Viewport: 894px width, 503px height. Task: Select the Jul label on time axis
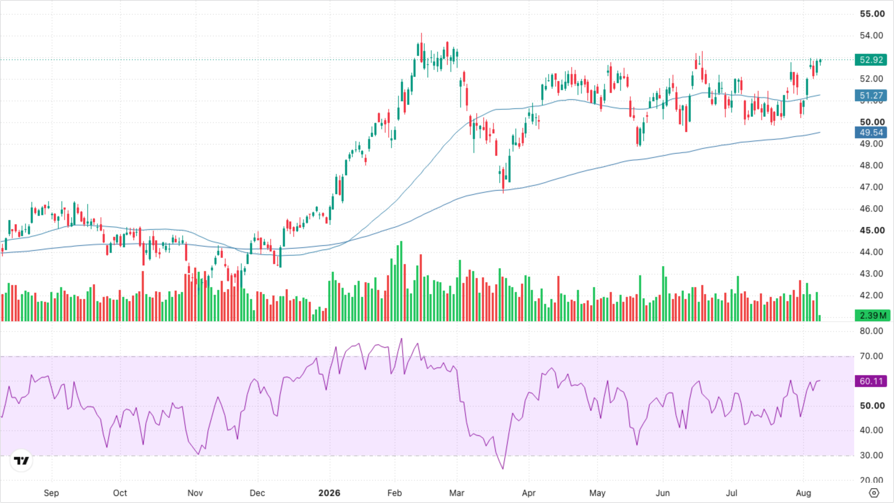pos(732,493)
